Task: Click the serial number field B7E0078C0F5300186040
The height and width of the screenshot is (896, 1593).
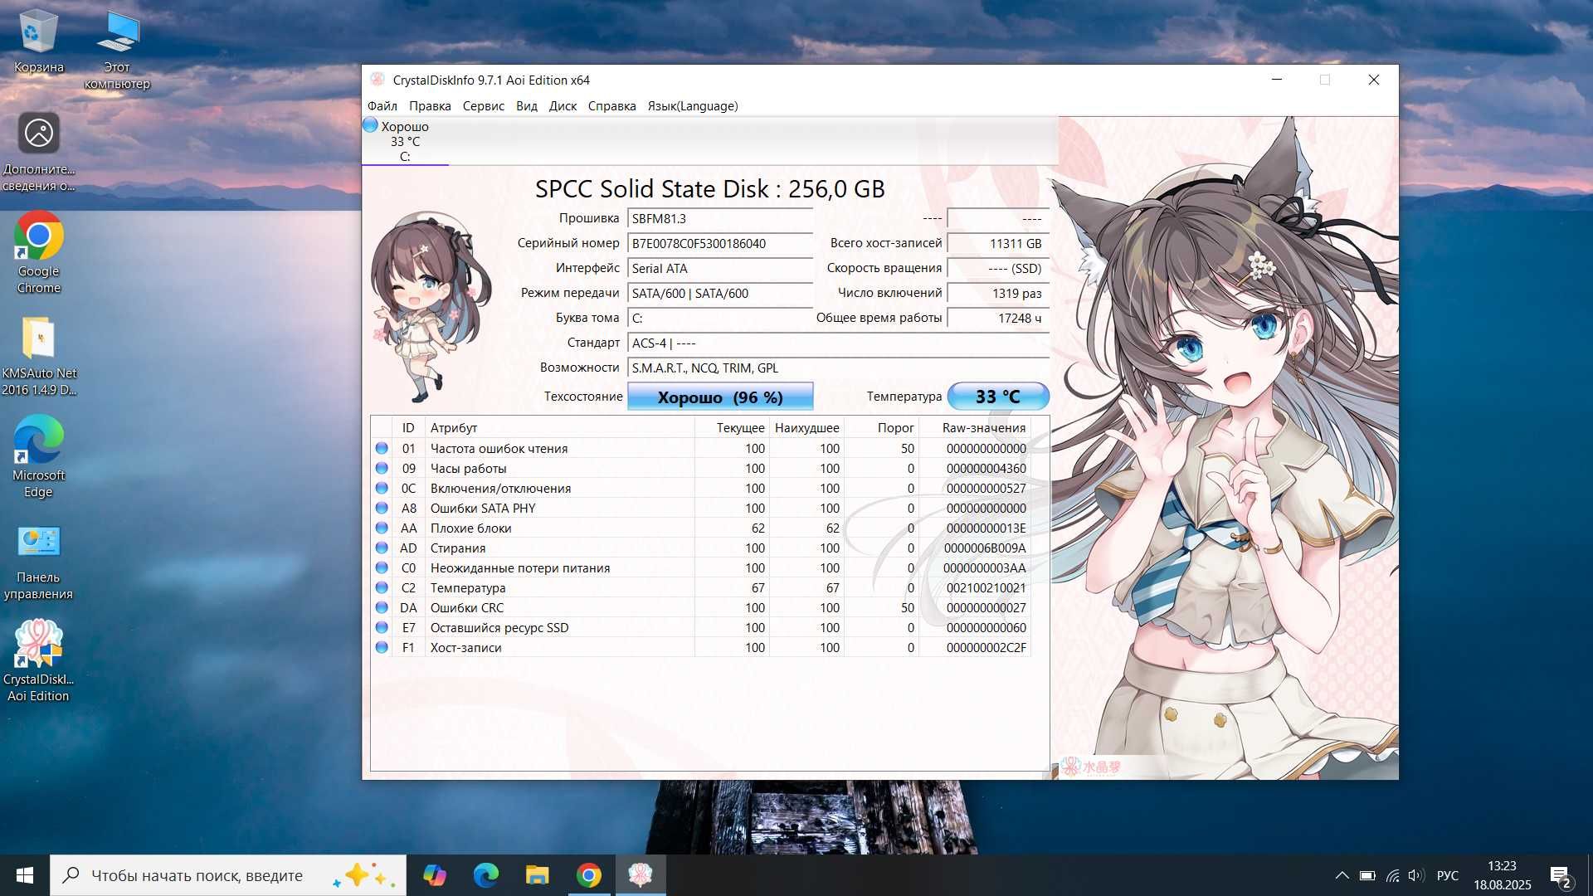Action: pyautogui.click(x=720, y=244)
